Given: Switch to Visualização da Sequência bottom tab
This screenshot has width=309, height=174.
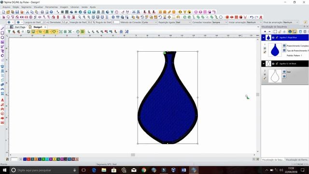Looking at the screenshot, I should (273, 159).
